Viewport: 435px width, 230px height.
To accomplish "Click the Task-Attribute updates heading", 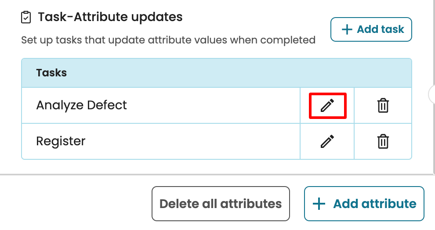I will [x=110, y=18].
